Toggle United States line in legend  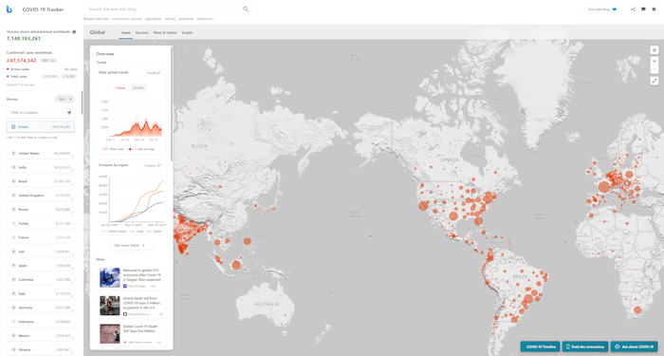click(x=114, y=232)
